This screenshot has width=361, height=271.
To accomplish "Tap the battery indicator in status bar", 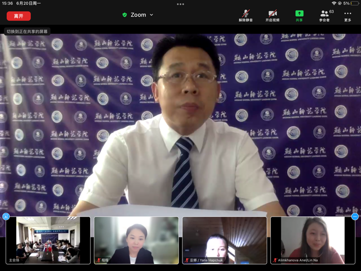I will (354, 3).
